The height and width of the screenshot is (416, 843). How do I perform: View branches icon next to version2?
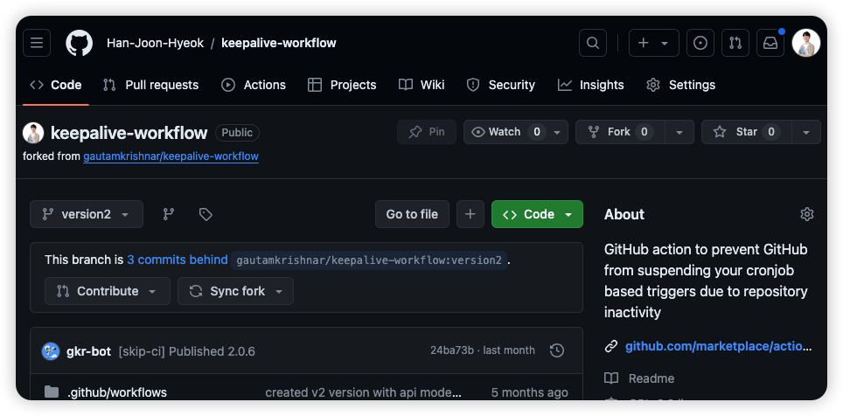point(169,214)
